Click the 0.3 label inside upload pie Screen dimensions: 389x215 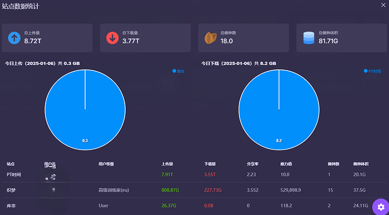point(85,141)
